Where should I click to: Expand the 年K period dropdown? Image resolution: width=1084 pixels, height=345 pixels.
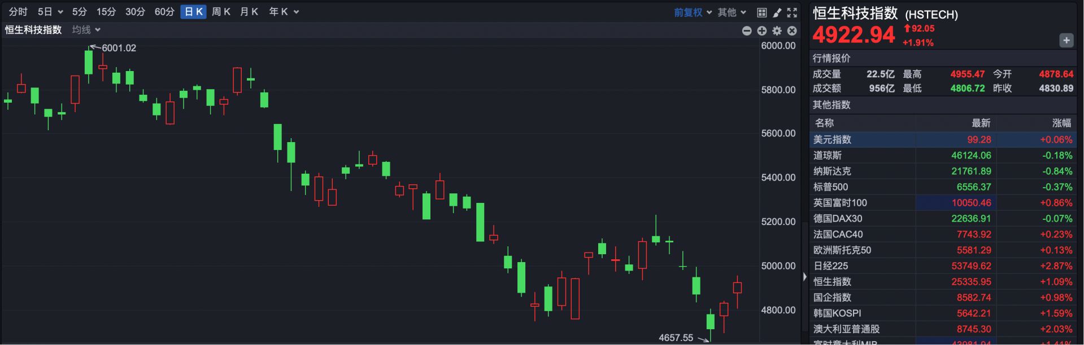(284, 12)
